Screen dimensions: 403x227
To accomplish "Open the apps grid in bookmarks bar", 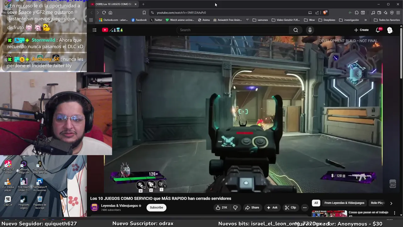I will click(91, 20).
